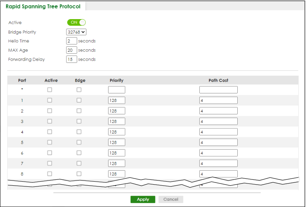Click the Hello Time seconds field
This screenshot has width=306, height=207.
(72, 41)
